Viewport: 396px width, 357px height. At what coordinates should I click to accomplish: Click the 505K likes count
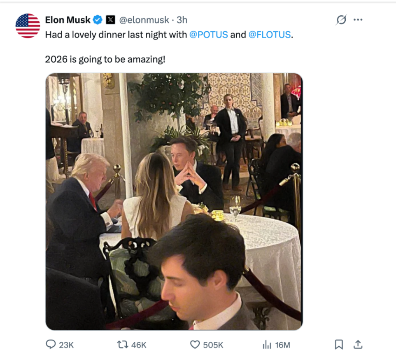[x=213, y=345]
